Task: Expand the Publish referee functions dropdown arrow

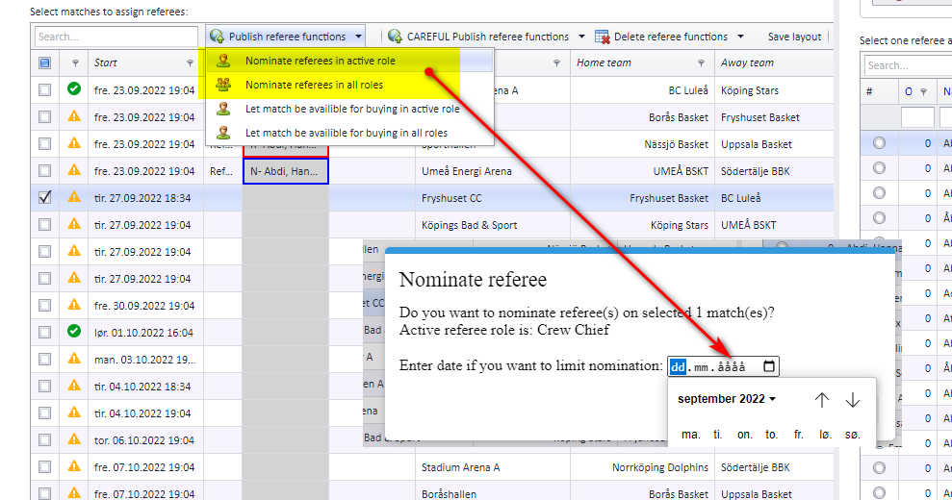Action: pos(358,37)
